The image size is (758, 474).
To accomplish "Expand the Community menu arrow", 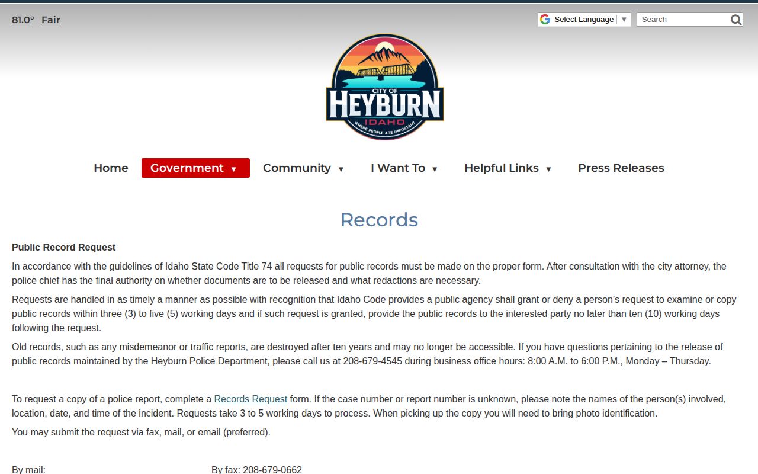I will tap(341, 169).
